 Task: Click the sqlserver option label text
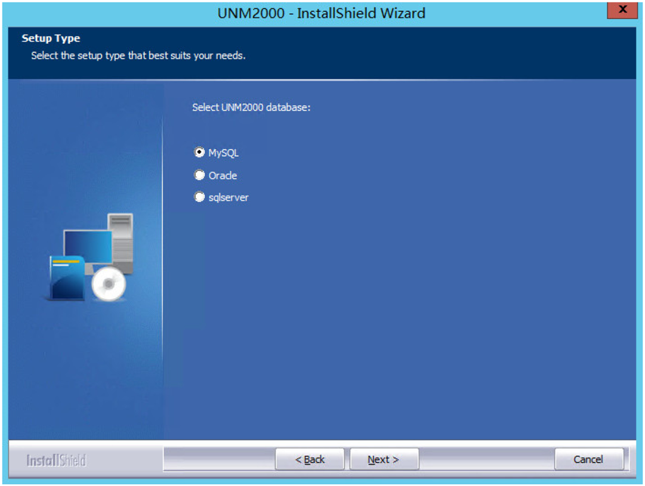[x=229, y=197]
